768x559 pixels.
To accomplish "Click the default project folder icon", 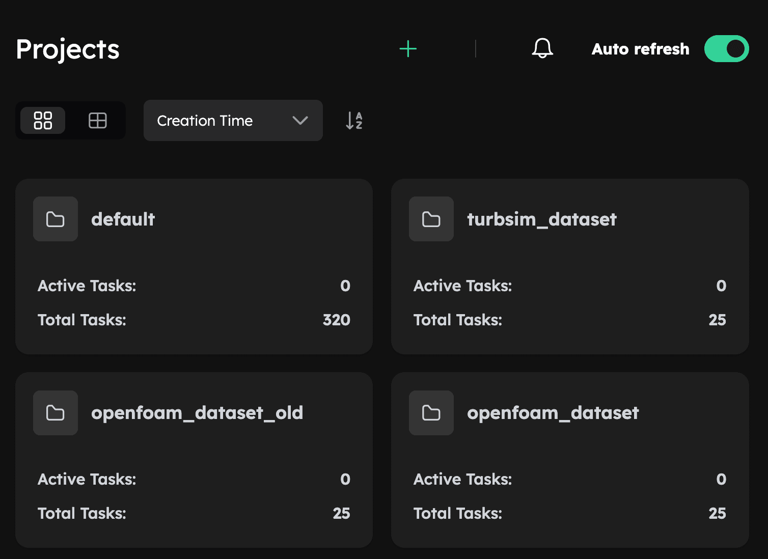I will pos(56,219).
